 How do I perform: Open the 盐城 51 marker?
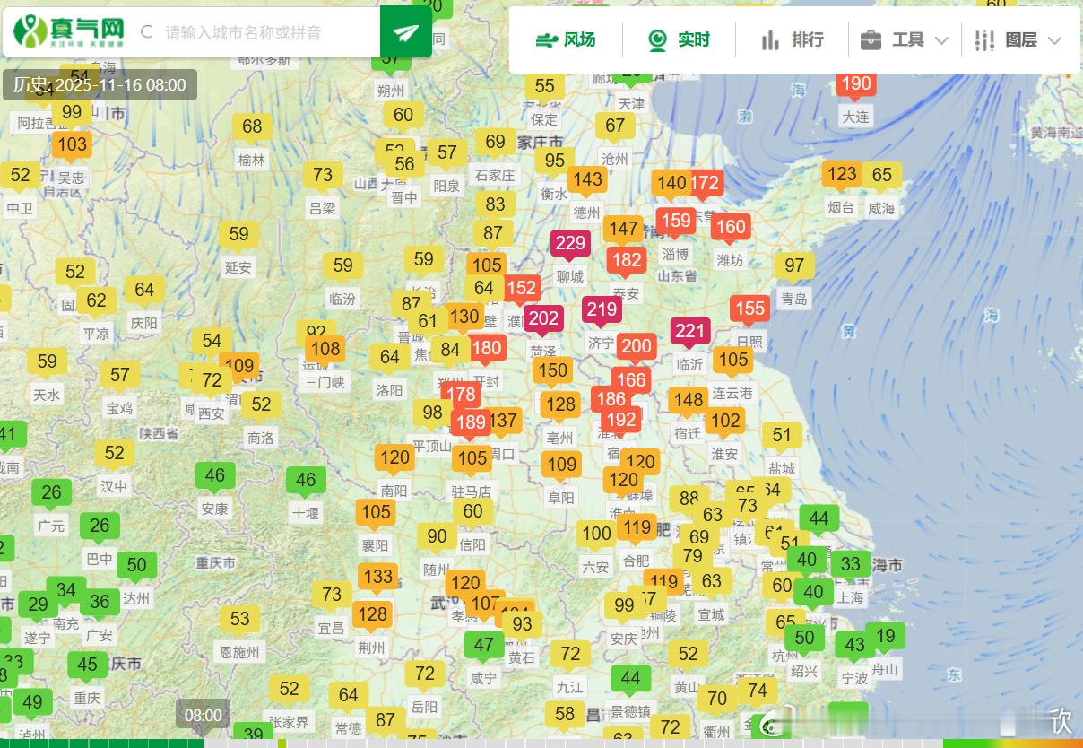coord(782,438)
